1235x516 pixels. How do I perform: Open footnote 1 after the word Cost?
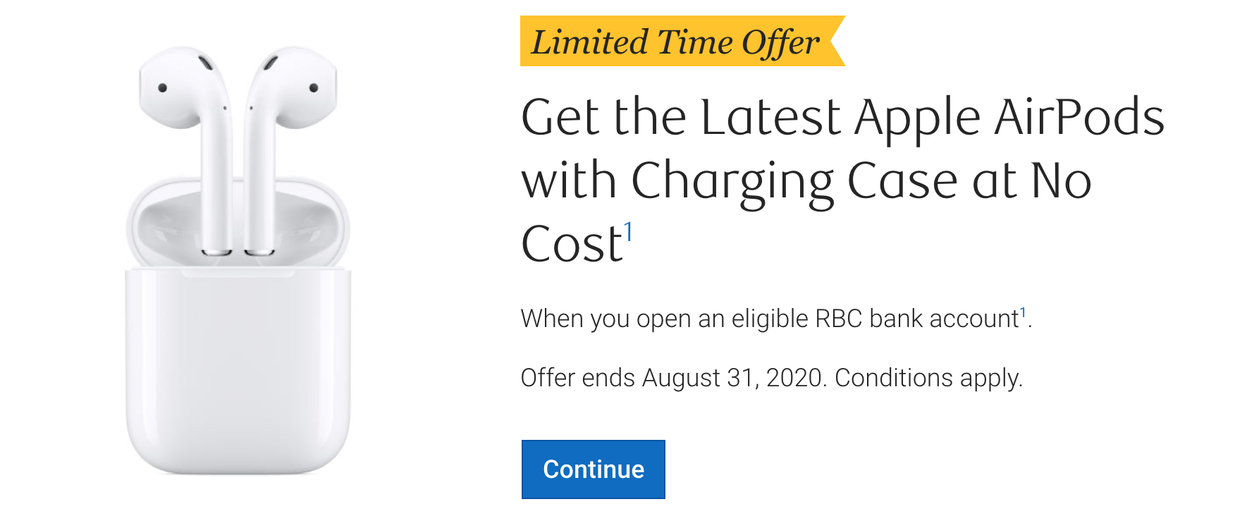[628, 232]
